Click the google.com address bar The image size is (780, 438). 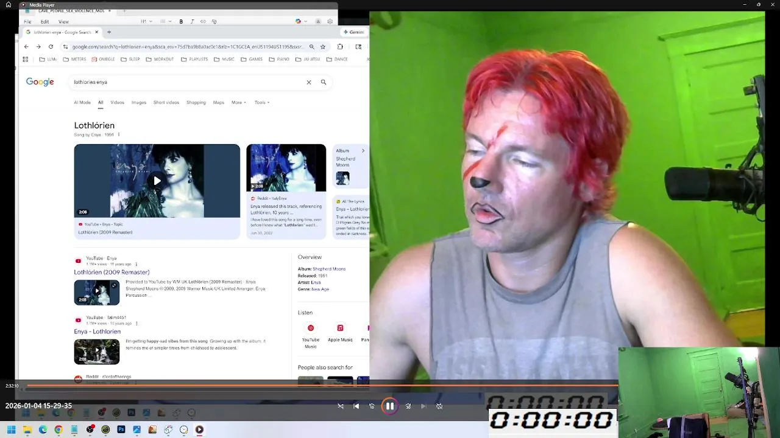pos(187,47)
